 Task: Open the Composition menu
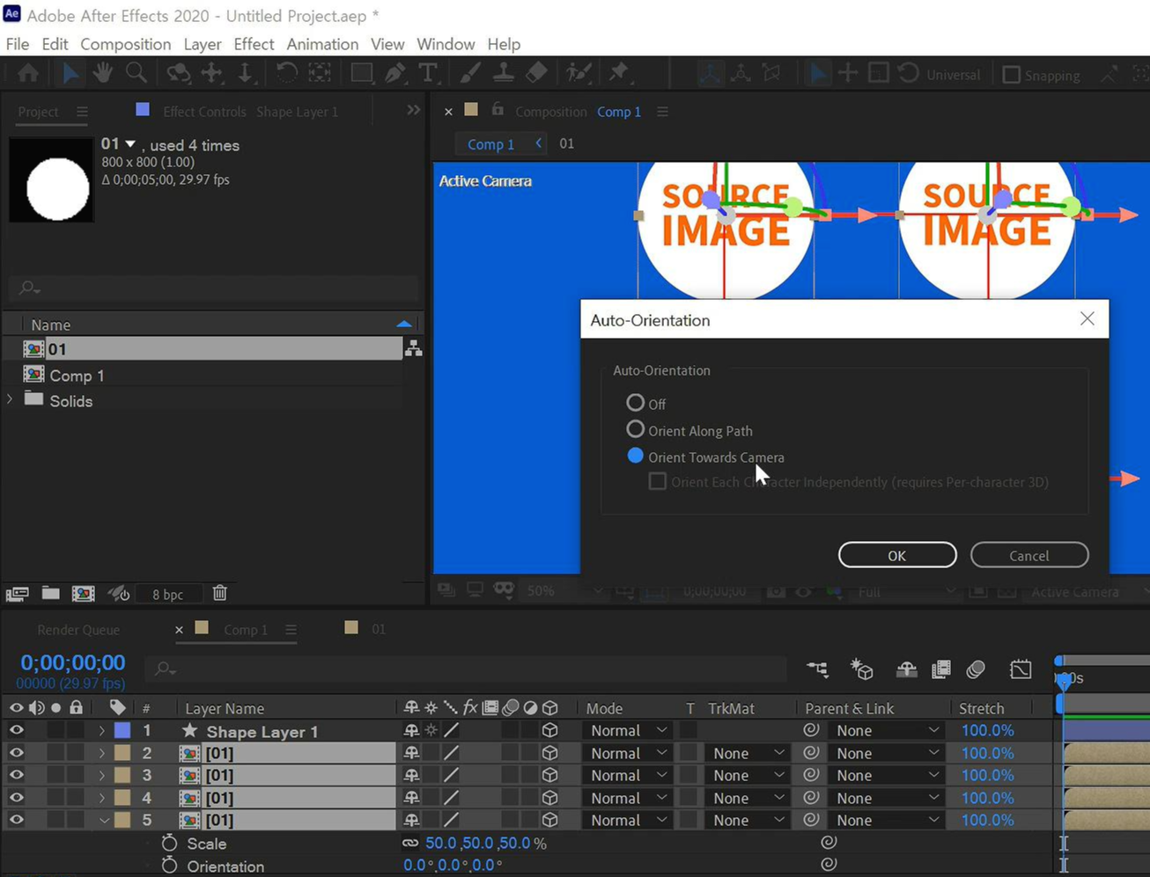tap(125, 44)
